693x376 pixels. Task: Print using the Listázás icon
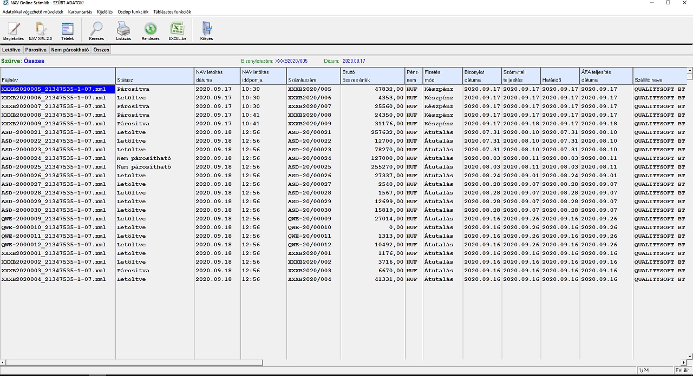coord(123,31)
